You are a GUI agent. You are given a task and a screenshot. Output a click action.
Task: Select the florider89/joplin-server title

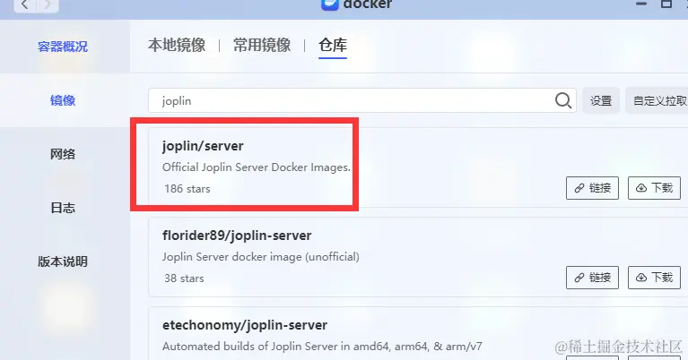coord(237,236)
